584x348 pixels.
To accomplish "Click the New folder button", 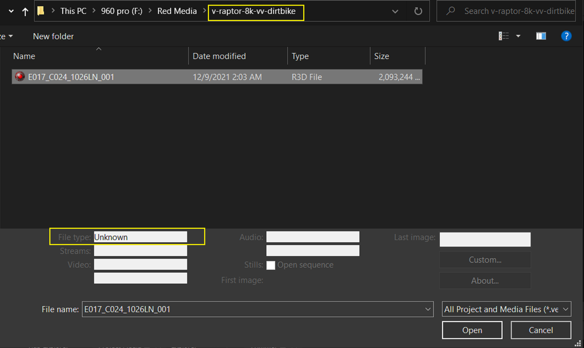I will pos(53,36).
